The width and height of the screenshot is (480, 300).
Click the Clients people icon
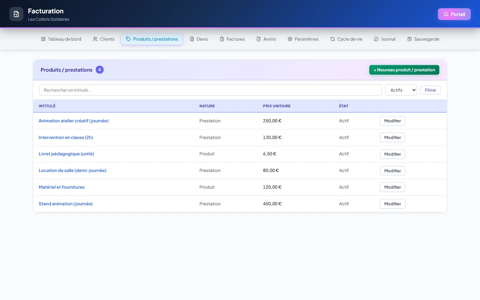[x=95, y=39]
